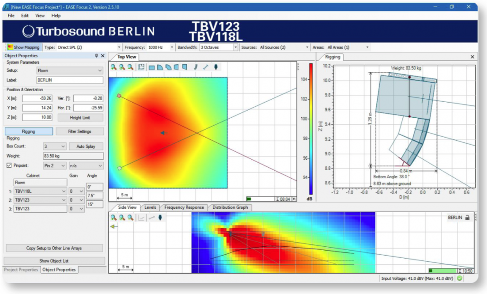Add a ring-segment audience area shape

pyautogui.click(x=168, y=68)
